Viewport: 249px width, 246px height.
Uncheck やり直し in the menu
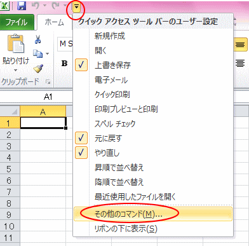click(153, 153)
